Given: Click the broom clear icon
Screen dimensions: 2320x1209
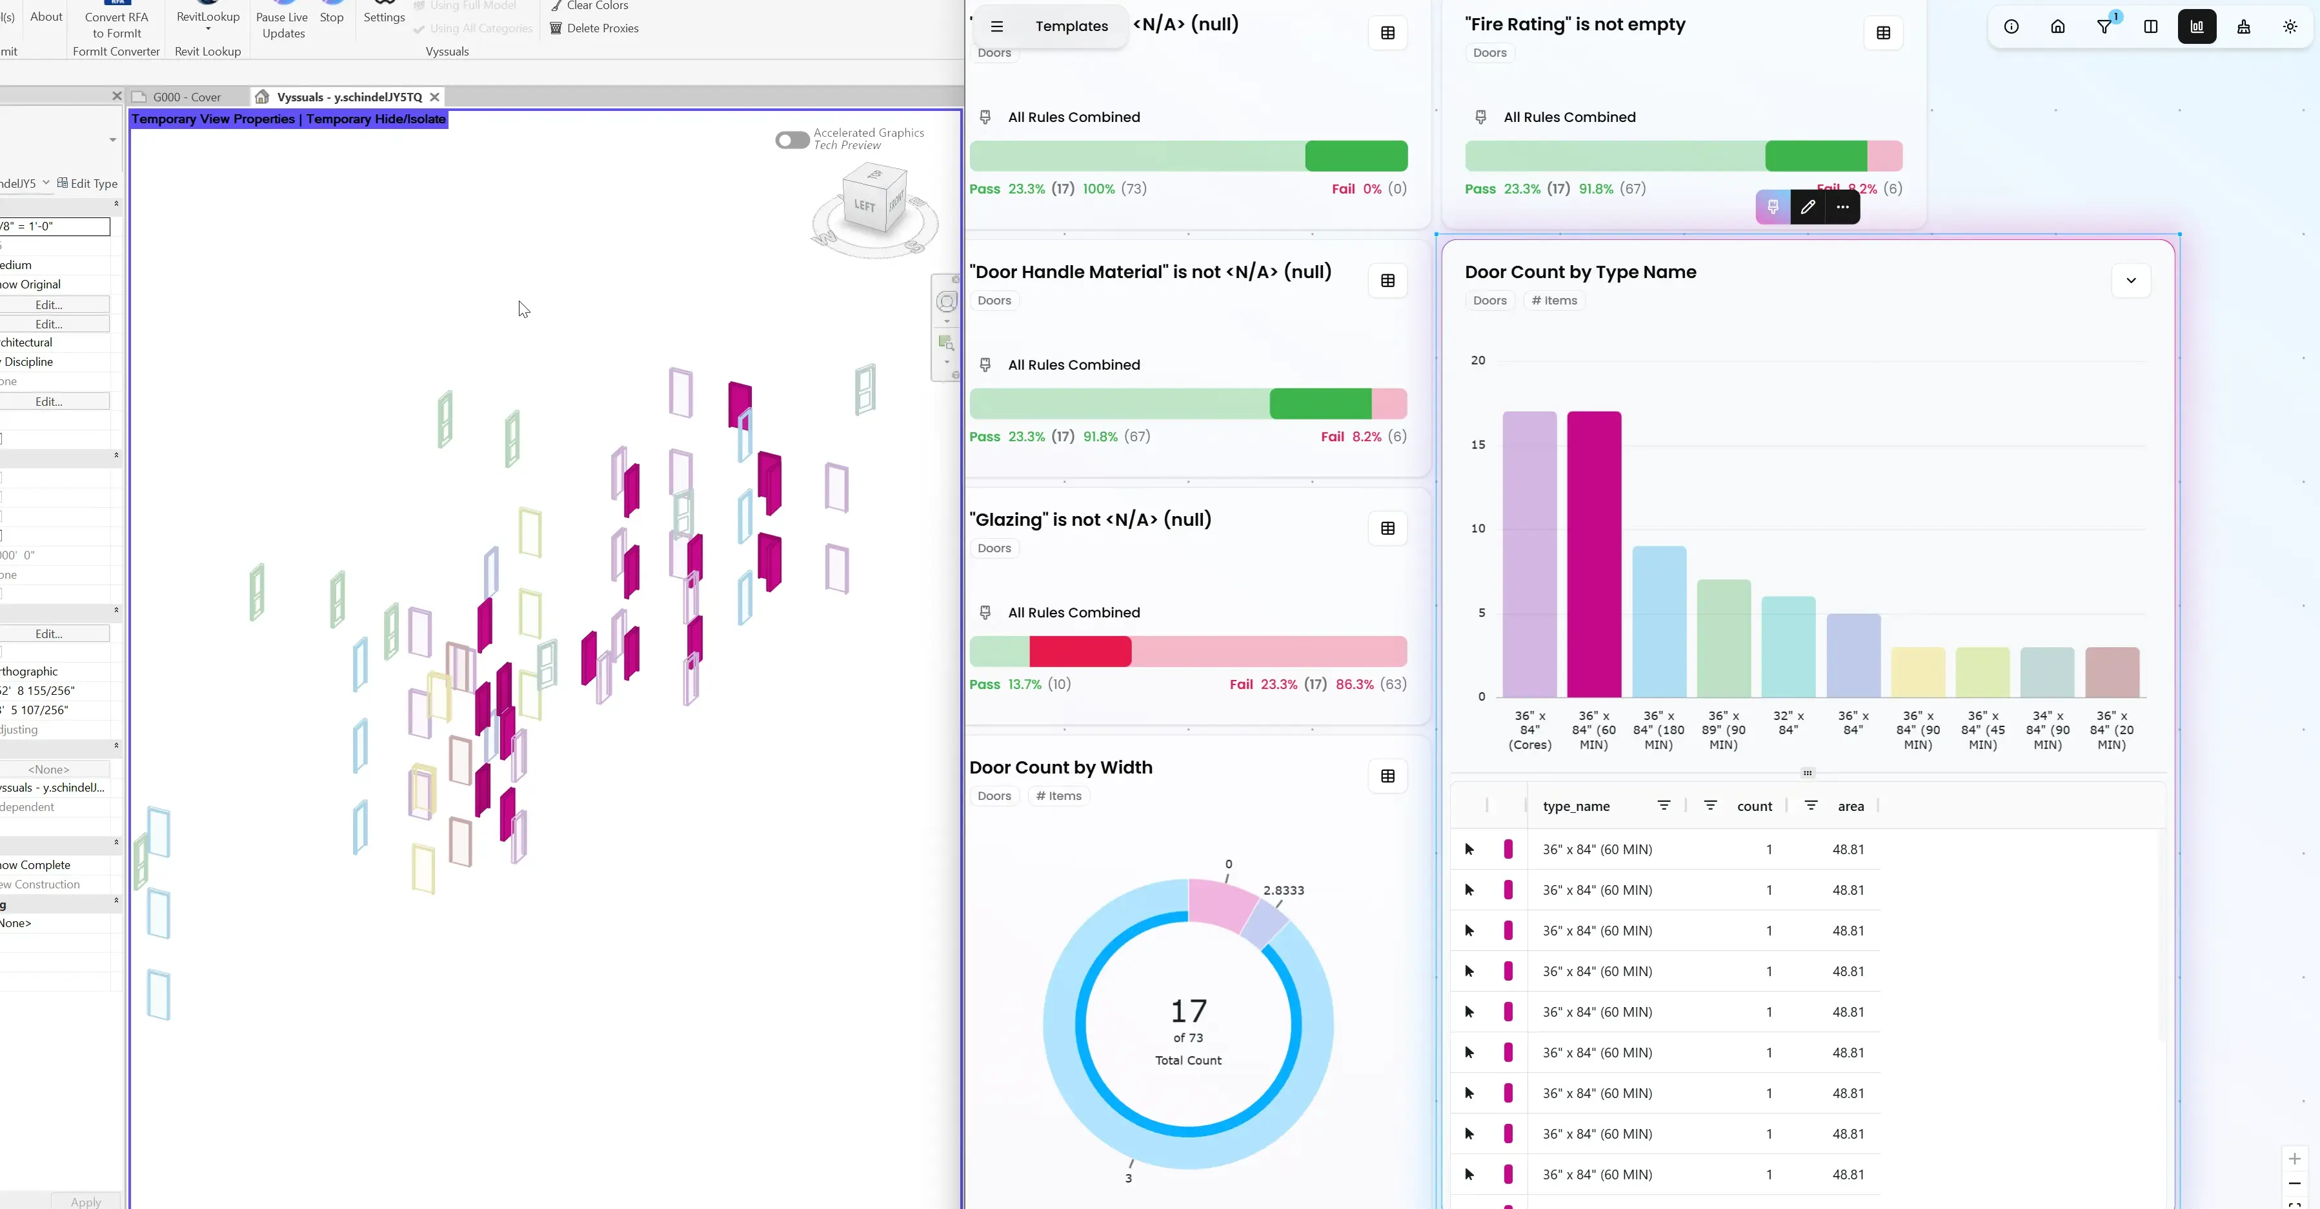Looking at the screenshot, I should pyautogui.click(x=2243, y=27).
